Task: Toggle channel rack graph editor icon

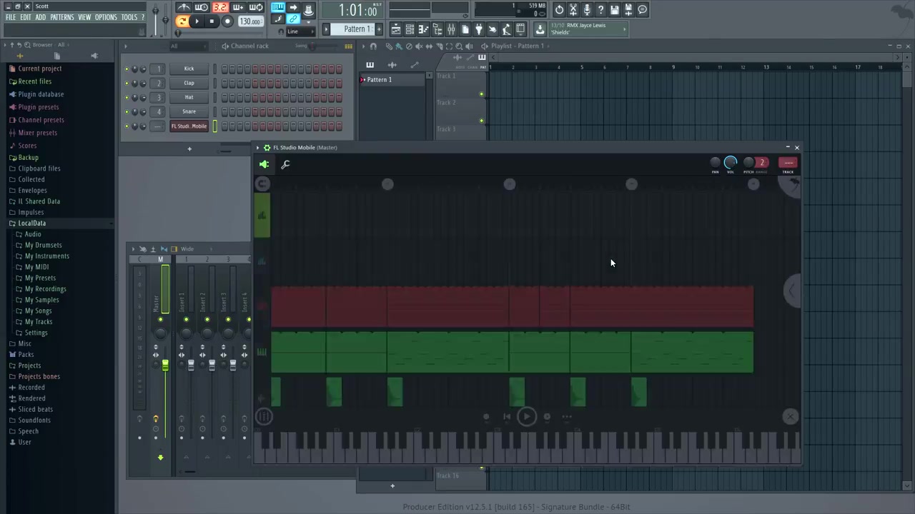Action: 348,46
